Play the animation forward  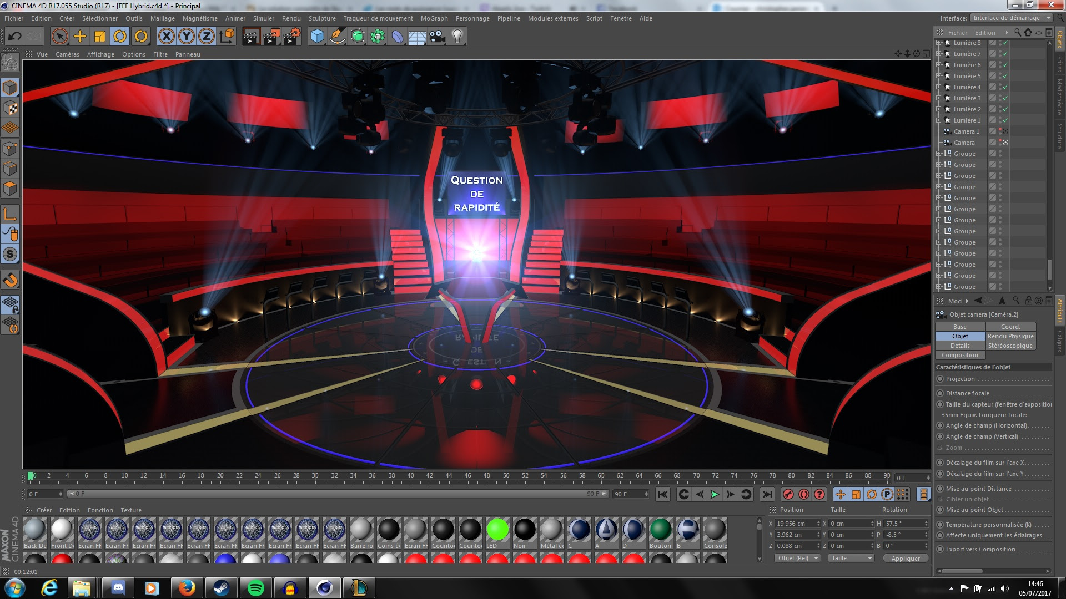[x=715, y=494]
